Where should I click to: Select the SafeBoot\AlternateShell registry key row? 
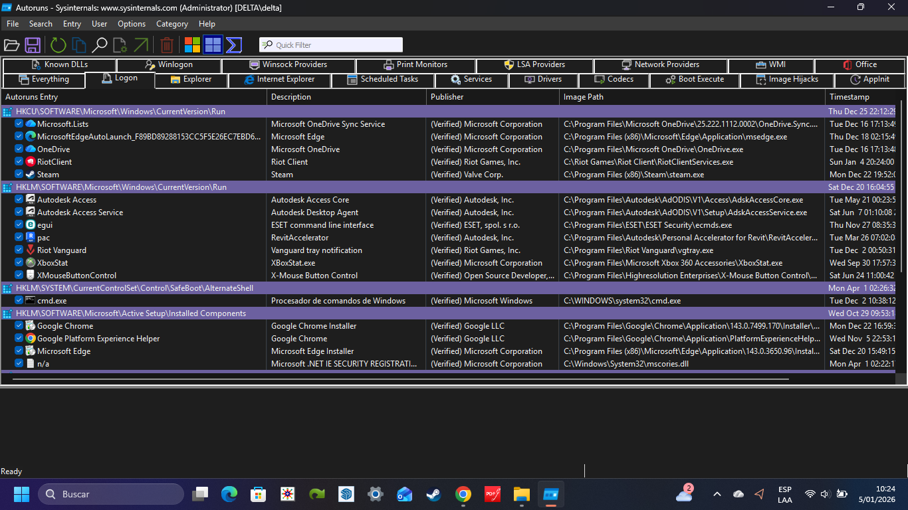[448, 288]
